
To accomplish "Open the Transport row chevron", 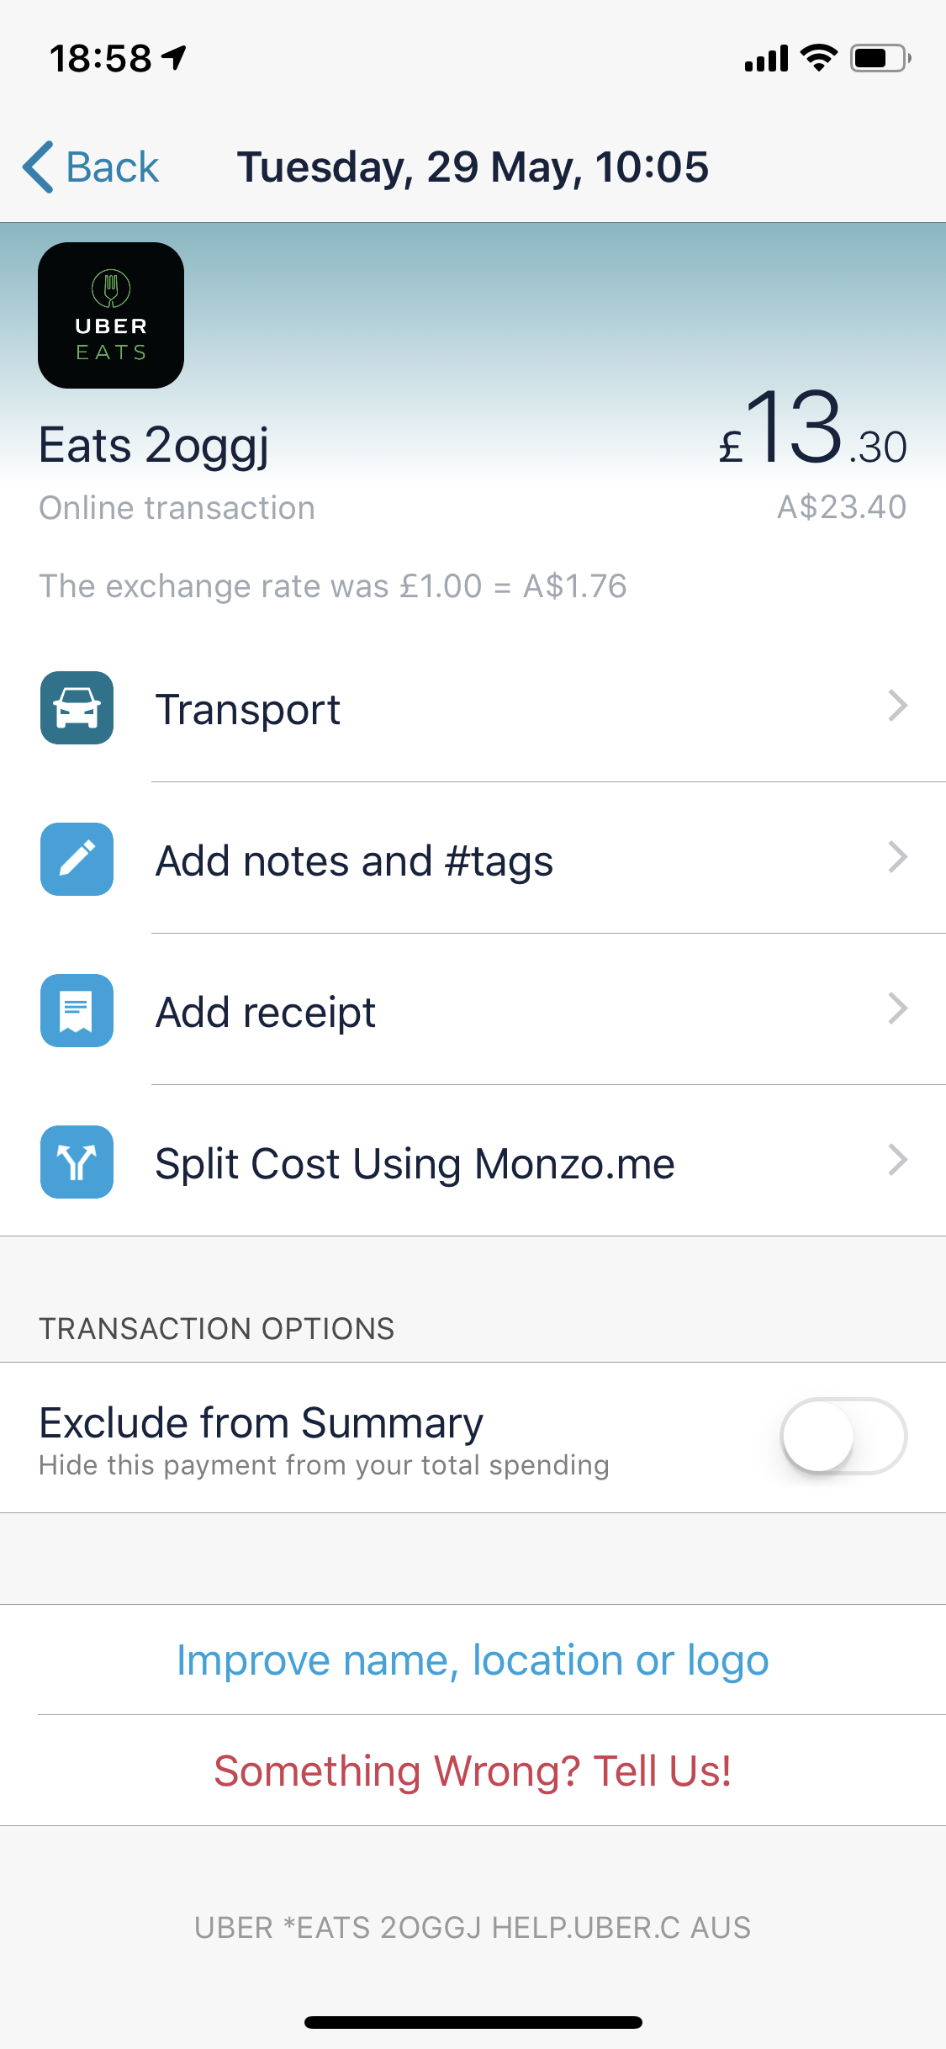I will click(897, 706).
